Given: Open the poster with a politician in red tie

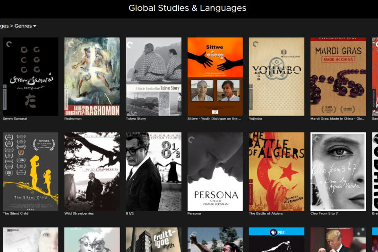Looking at the screenshot, I should (x=338, y=240).
